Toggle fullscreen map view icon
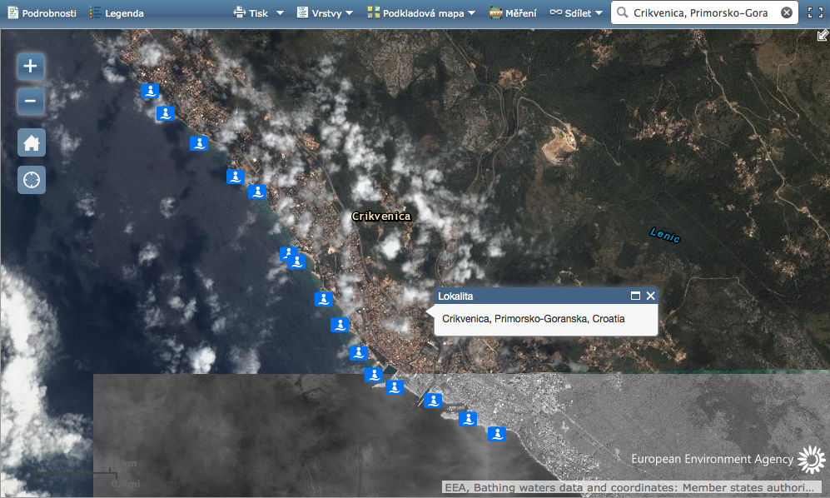The width and height of the screenshot is (830, 498). 815,12
